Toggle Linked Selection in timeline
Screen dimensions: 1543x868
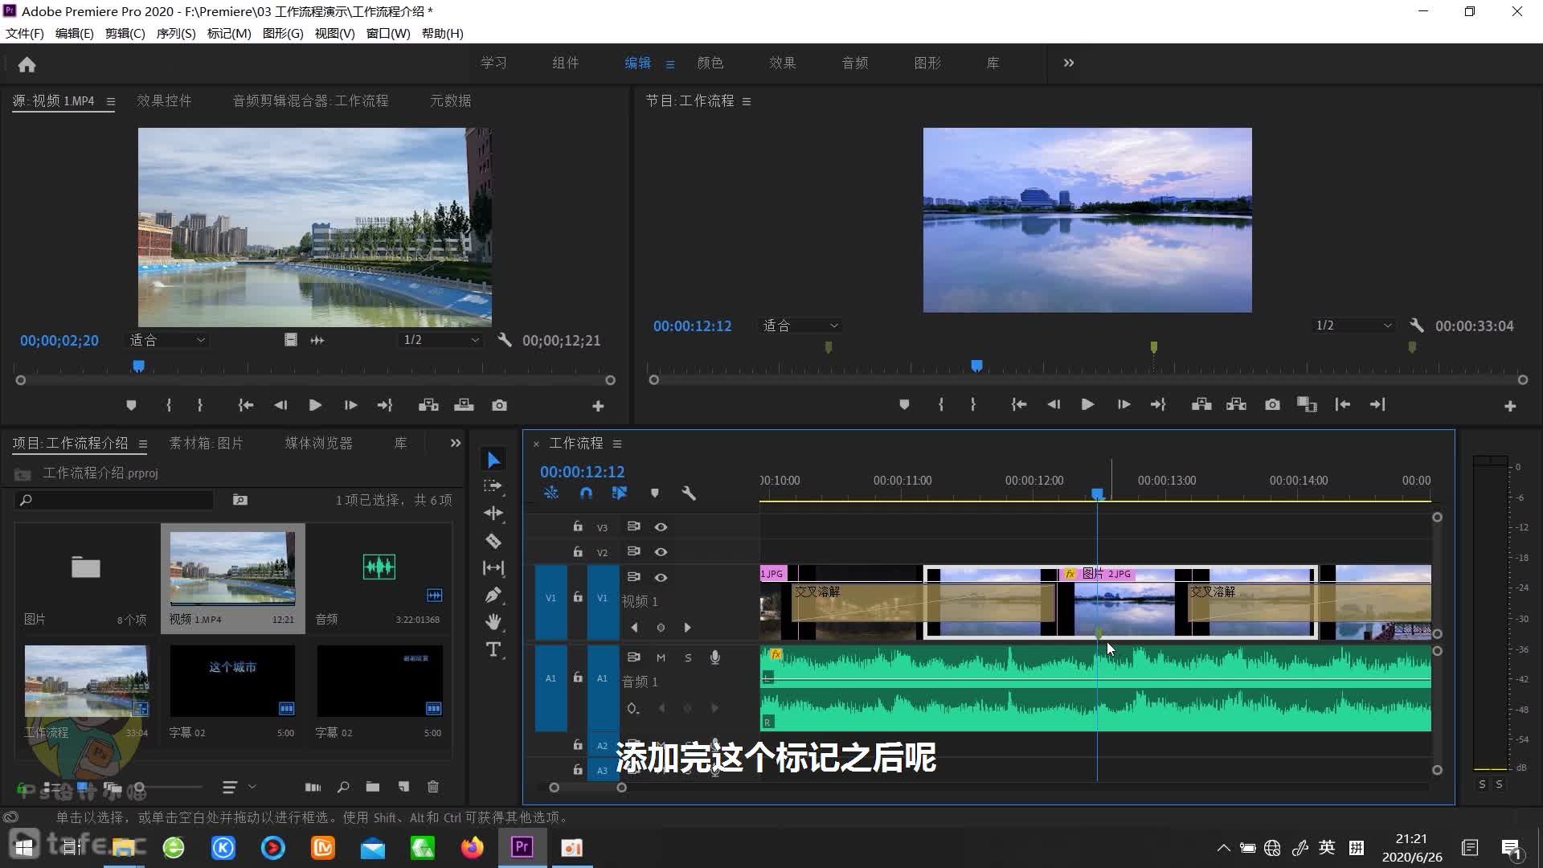click(x=620, y=493)
